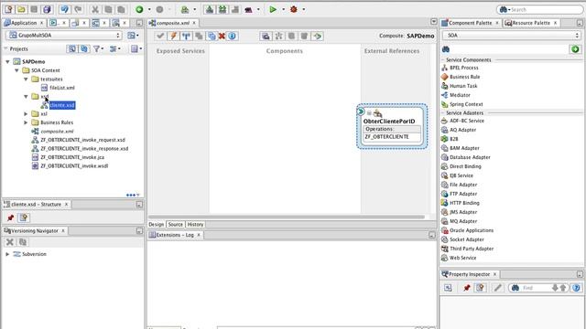Collapse the Service Adapters section
This screenshot has height=329, width=586.
pyautogui.click(x=443, y=112)
